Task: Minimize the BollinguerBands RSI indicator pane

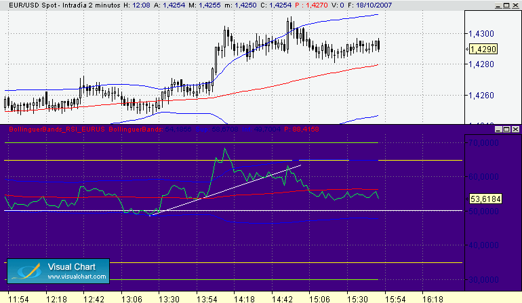Action: pyautogui.click(x=498, y=129)
